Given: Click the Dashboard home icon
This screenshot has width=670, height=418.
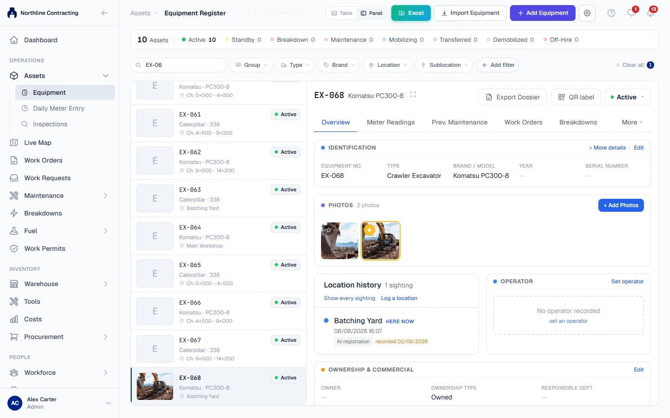Looking at the screenshot, I should point(14,40).
